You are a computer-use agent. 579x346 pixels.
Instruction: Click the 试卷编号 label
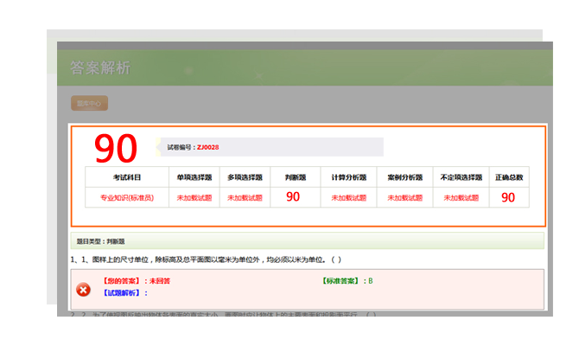pos(180,147)
